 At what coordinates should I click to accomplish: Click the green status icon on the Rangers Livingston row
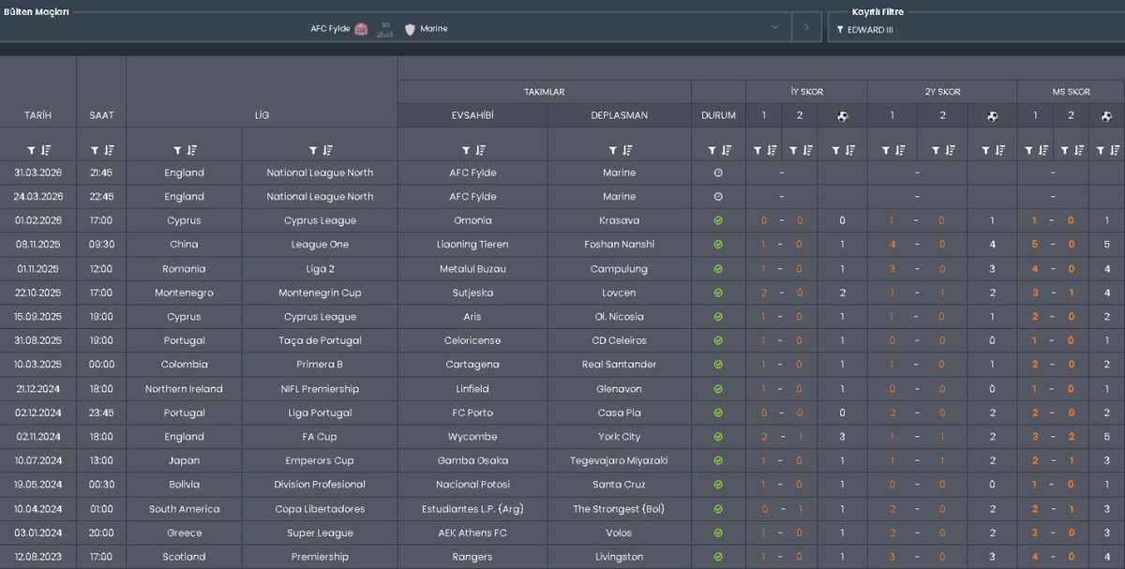[x=719, y=556]
